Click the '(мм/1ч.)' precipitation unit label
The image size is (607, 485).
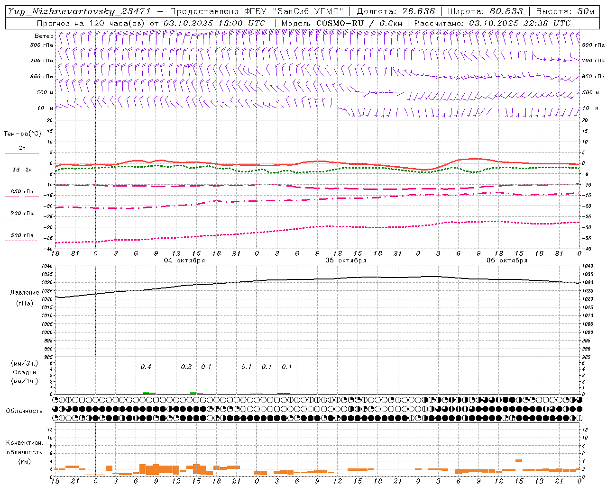point(24,381)
